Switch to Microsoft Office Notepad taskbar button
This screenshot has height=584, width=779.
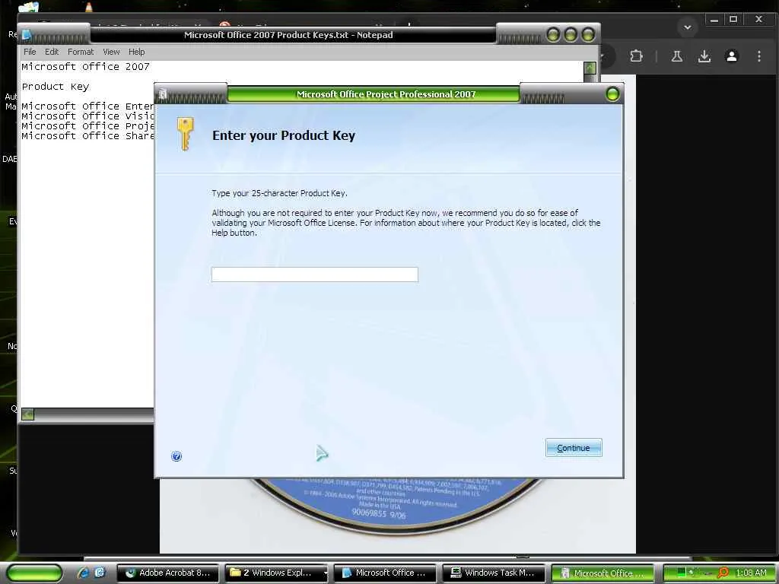[385, 573]
